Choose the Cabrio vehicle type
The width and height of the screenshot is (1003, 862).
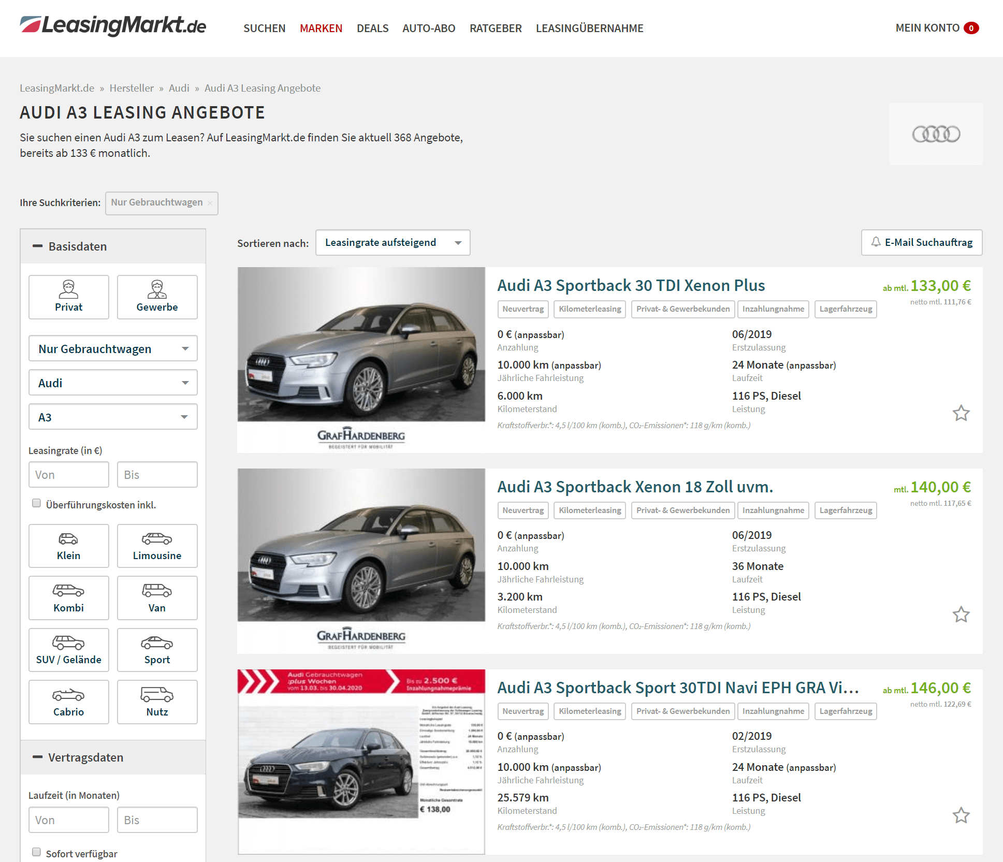pyautogui.click(x=69, y=702)
